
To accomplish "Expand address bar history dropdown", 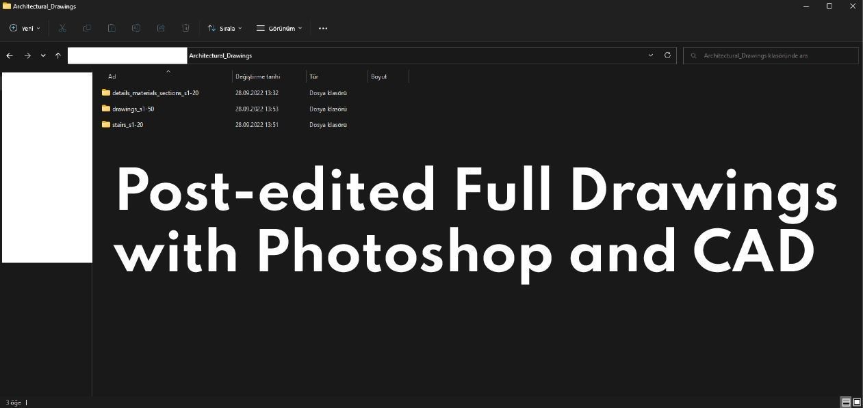I will [651, 55].
